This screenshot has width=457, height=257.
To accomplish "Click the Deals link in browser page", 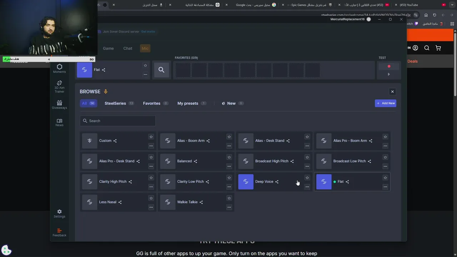I will 412,61.
